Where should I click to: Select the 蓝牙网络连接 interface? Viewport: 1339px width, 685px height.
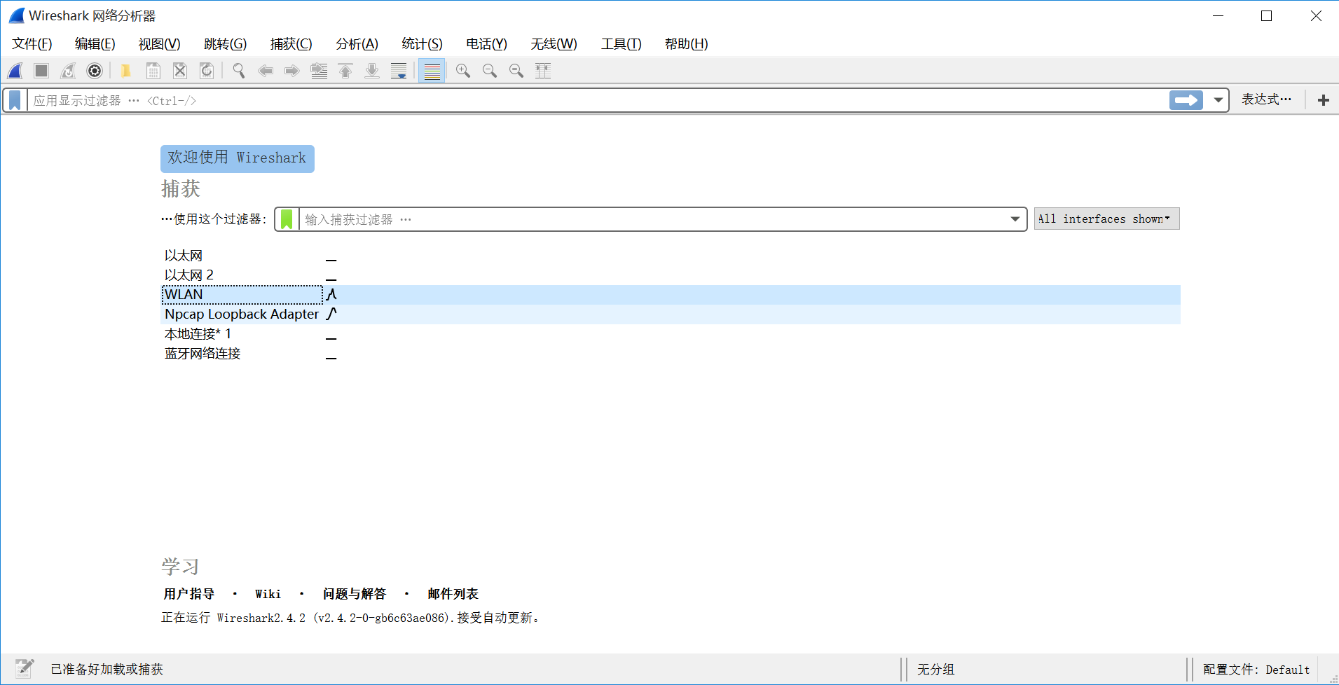tap(671, 354)
